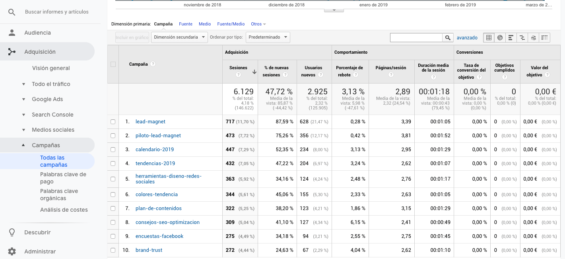
Task: Open the Otros dimension dropdown
Action: tap(258, 24)
